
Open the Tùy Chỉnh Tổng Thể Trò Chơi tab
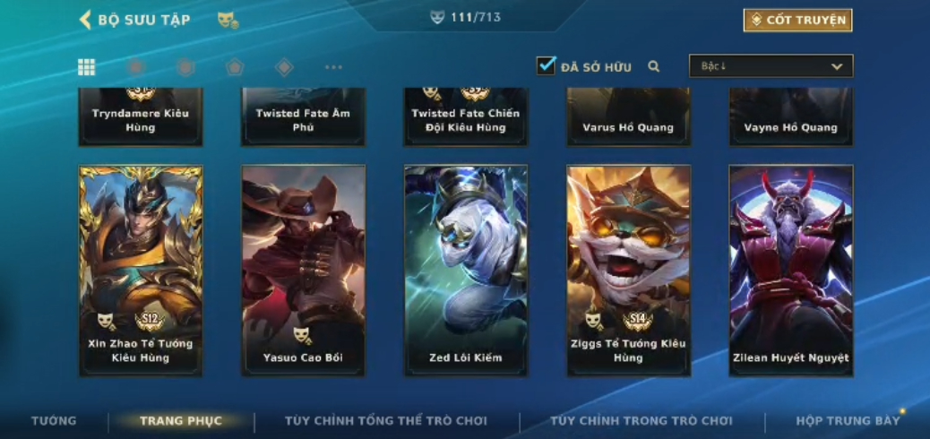[x=386, y=420]
